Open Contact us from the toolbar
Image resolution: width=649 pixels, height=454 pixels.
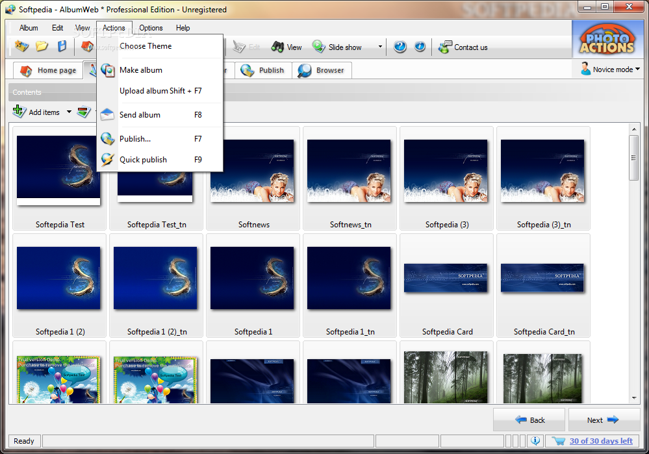tap(463, 47)
